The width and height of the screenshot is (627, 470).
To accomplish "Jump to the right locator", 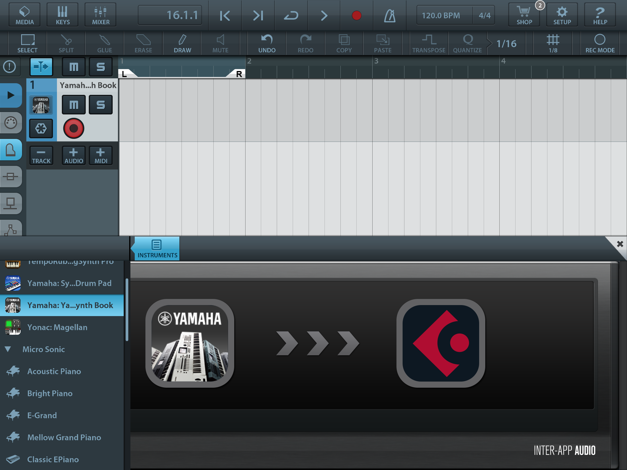I will [258, 15].
